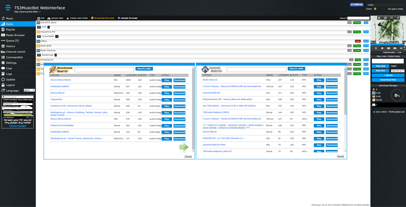Click the repeat icon above album art

[391, 18]
